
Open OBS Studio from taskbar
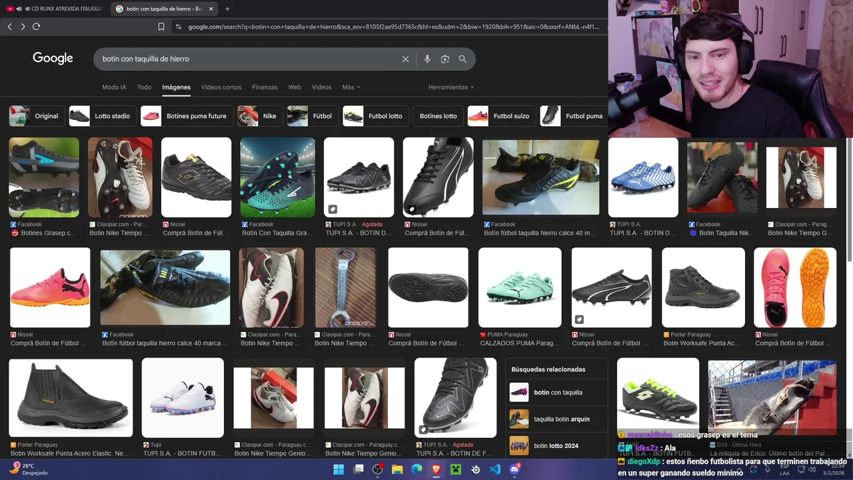tap(378, 469)
